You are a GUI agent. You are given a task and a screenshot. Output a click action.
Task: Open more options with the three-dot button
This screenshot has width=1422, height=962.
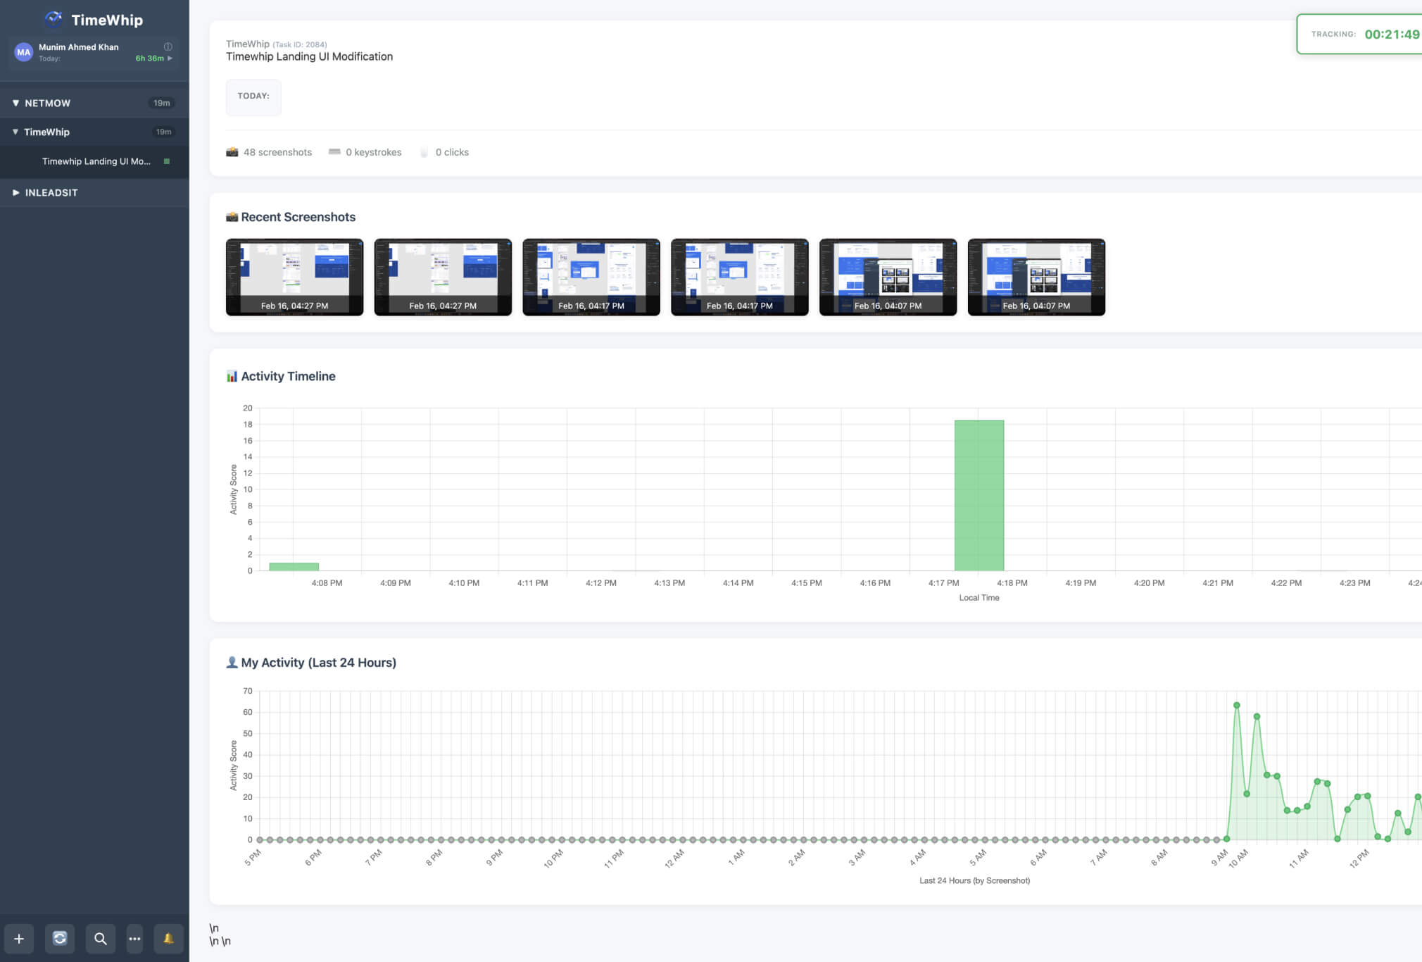(x=134, y=938)
